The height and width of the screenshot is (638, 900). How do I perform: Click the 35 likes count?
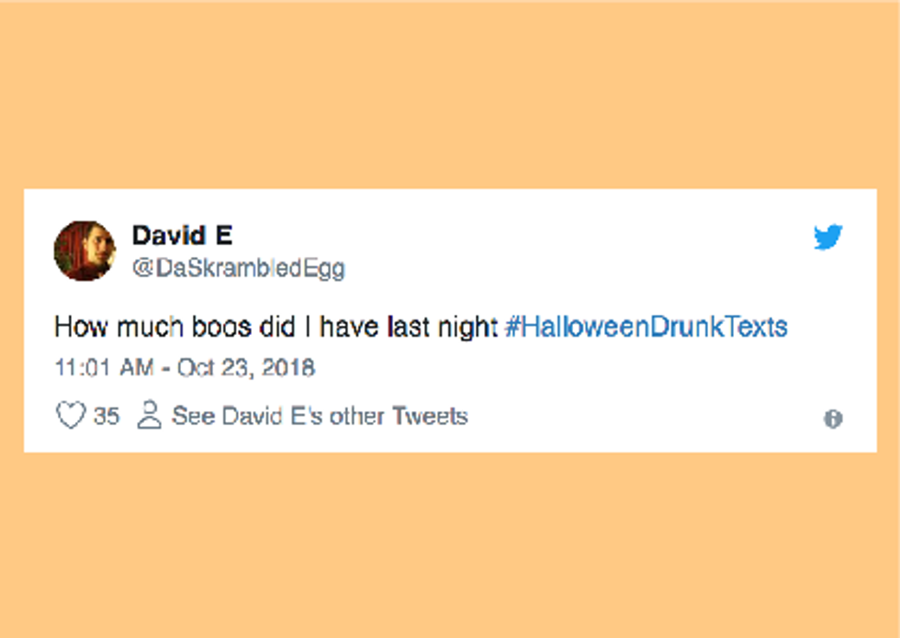(x=107, y=416)
